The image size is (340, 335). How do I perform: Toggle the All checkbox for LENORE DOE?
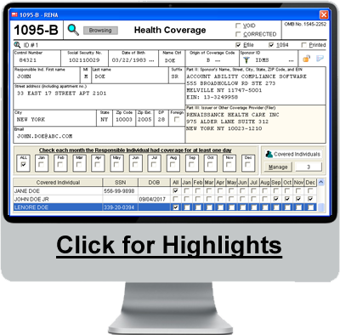(175, 207)
